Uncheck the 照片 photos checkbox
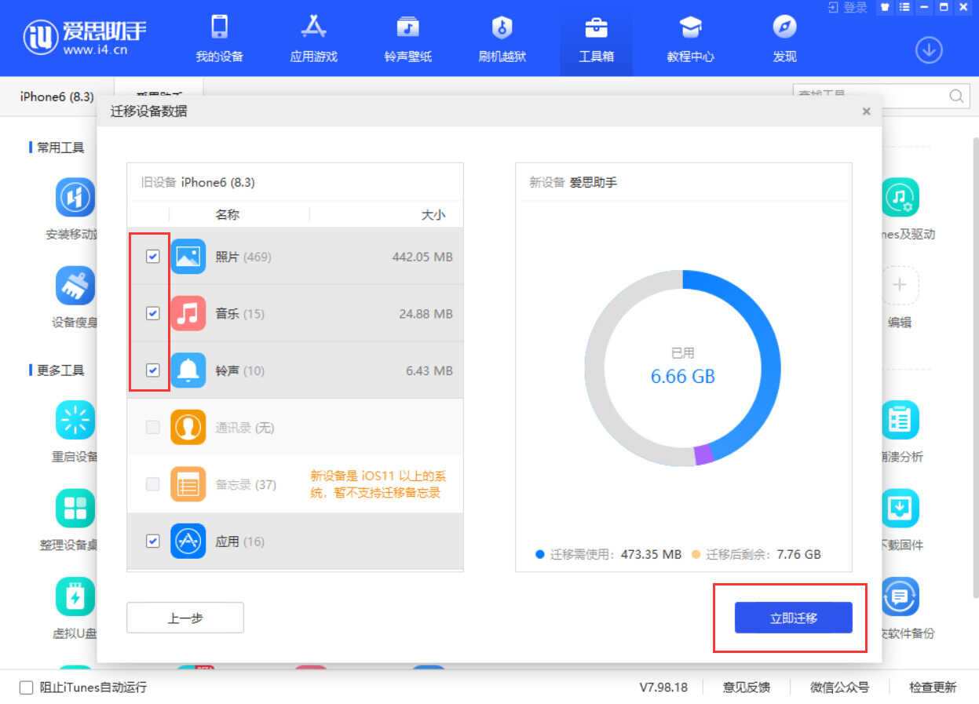 153,257
